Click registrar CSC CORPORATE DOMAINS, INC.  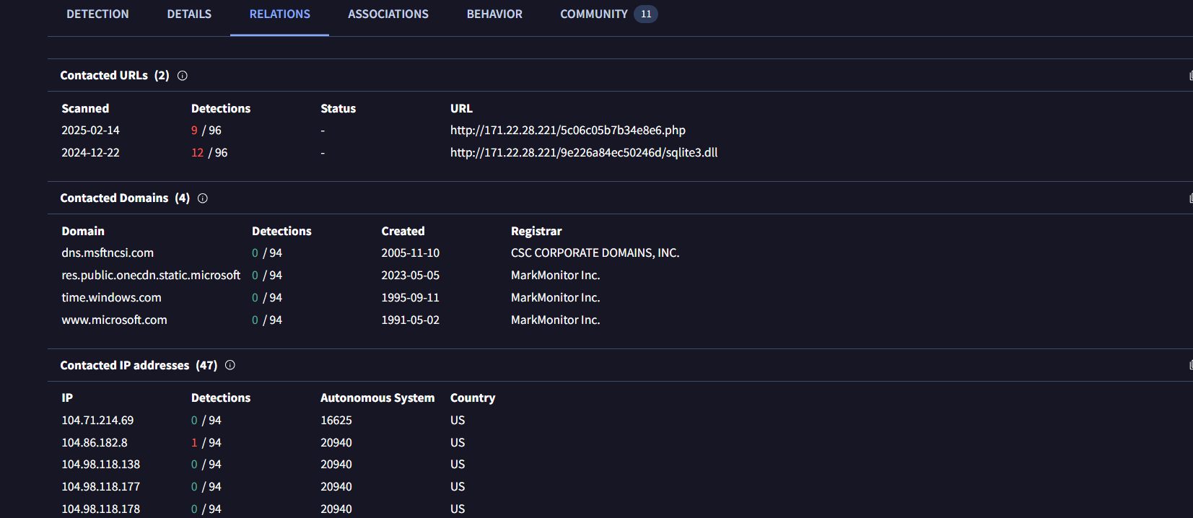[595, 253]
